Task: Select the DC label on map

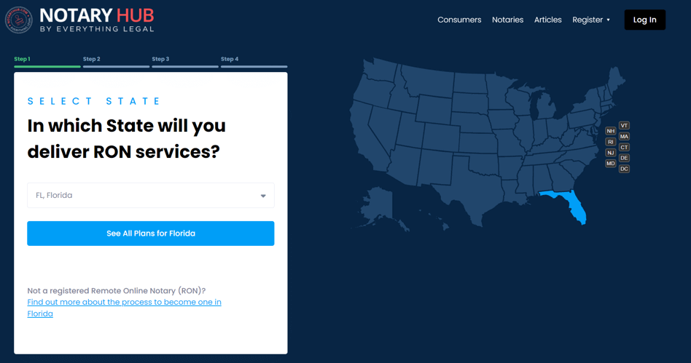Action: [x=624, y=169]
